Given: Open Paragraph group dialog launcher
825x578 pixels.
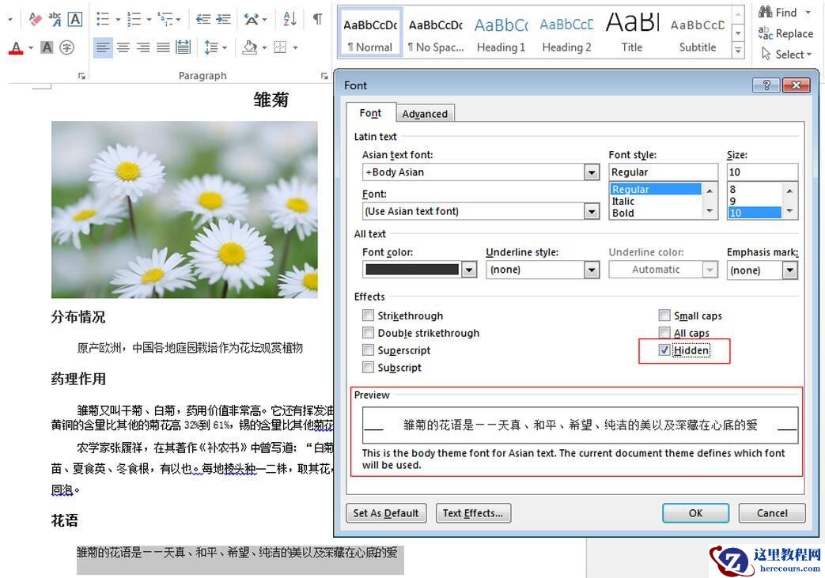Looking at the screenshot, I should [324, 76].
